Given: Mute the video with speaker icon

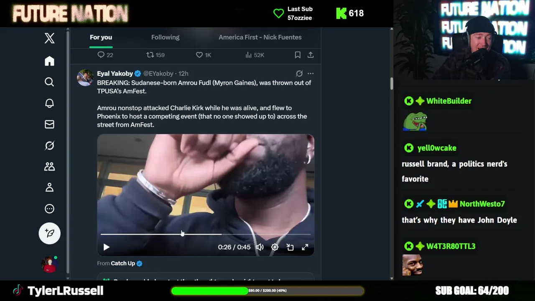Looking at the screenshot, I should (x=260, y=247).
